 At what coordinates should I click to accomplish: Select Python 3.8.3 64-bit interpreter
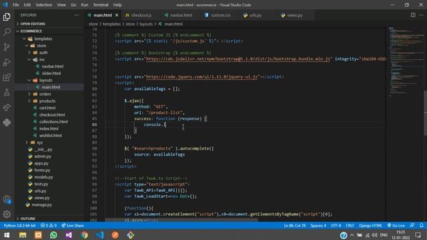(19, 225)
